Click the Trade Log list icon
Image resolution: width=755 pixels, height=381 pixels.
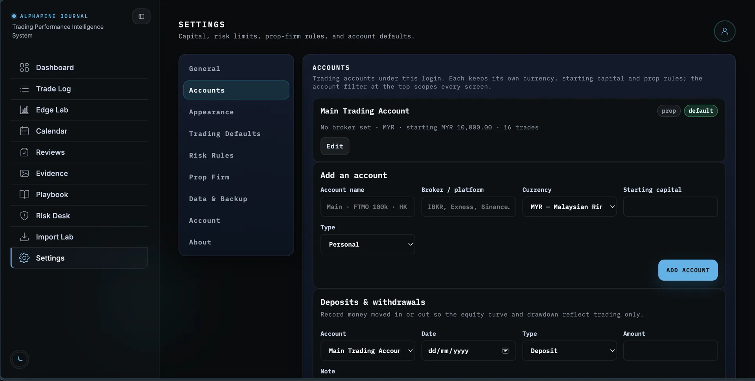click(24, 89)
